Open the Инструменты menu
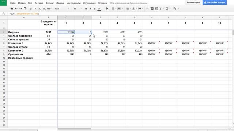The image size is (234, 131). click(x=73, y=3)
